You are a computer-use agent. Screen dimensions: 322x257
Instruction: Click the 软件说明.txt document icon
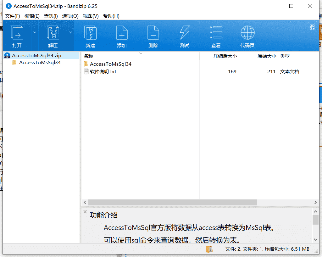tap(86, 71)
